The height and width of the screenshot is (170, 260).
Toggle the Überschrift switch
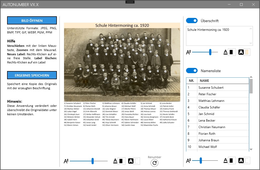tap(192, 21)
